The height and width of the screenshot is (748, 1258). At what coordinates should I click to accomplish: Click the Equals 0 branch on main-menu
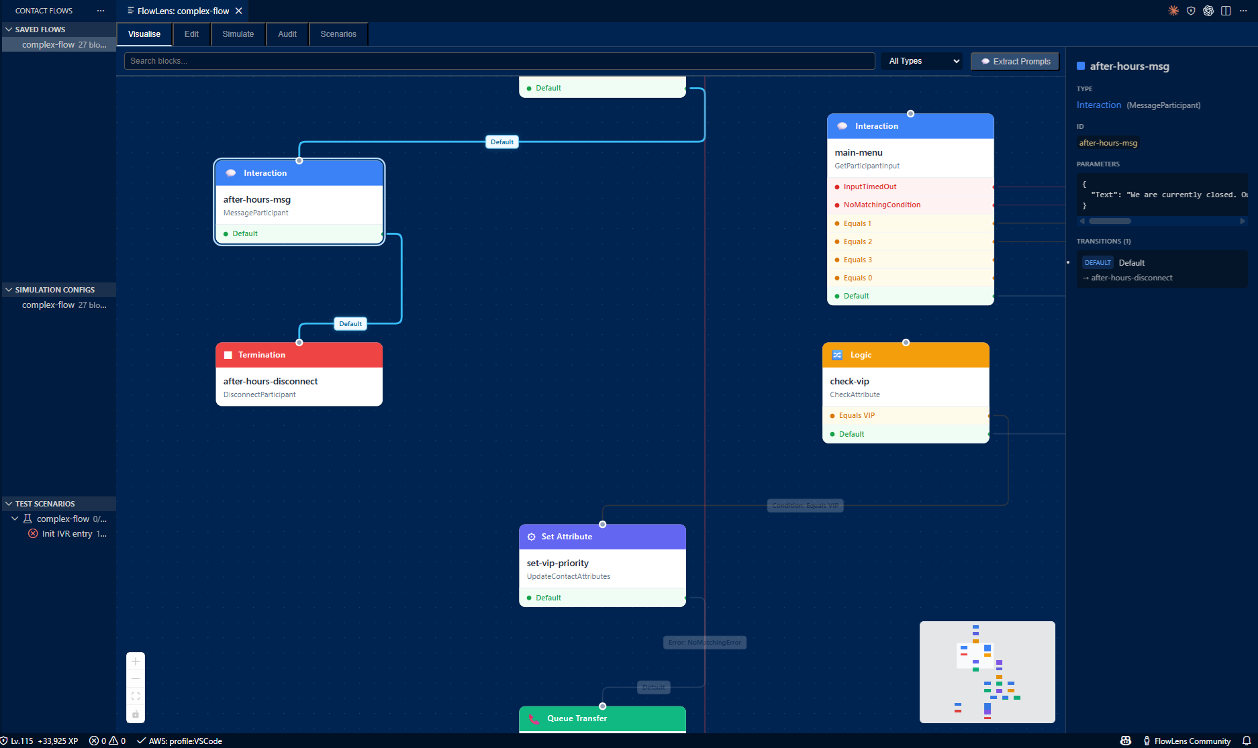pos(910,278)
